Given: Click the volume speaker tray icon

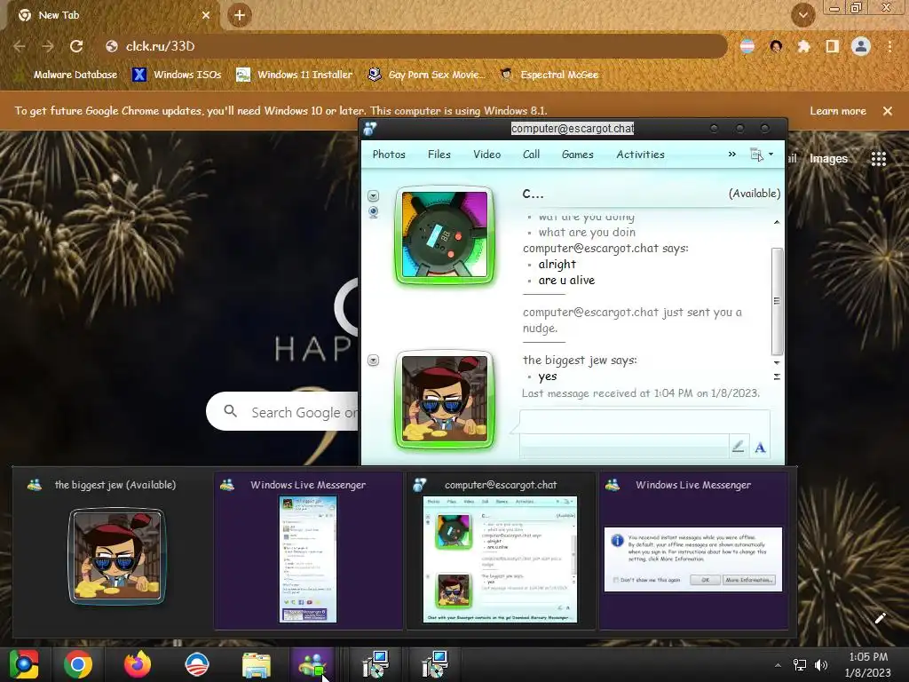Looking at the screenshot, I should click(821, 665).
